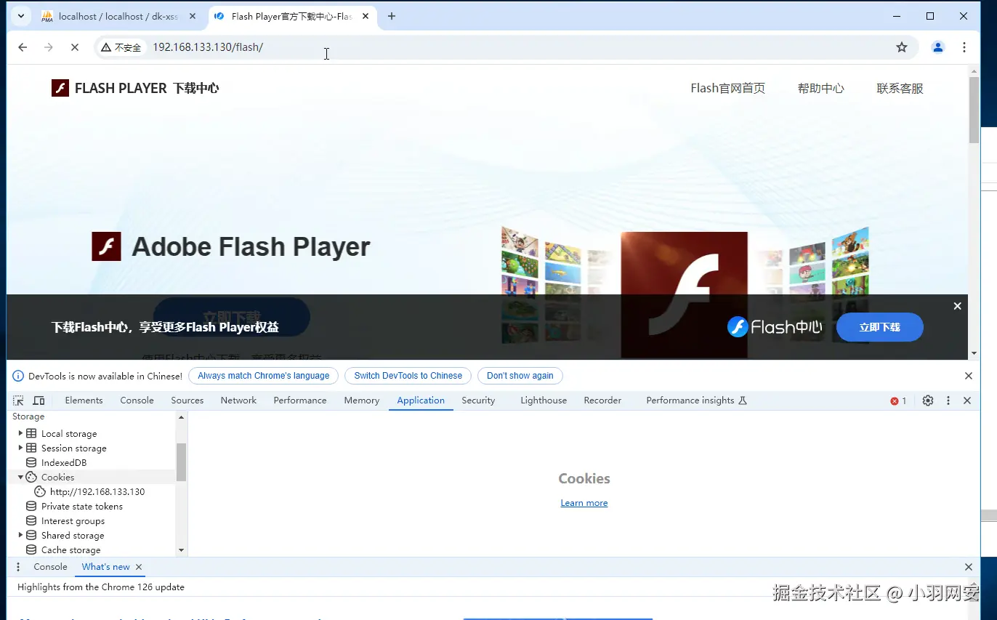Select IndexedDB in storage tree

(64, 462)
